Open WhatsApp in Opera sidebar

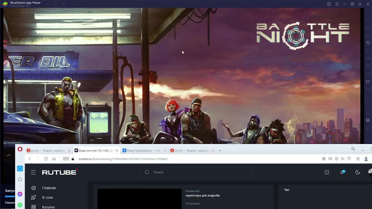[x=20, y=205]
